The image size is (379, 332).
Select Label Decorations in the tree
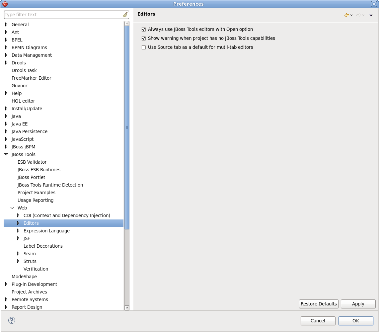click(x=43, y=246)
